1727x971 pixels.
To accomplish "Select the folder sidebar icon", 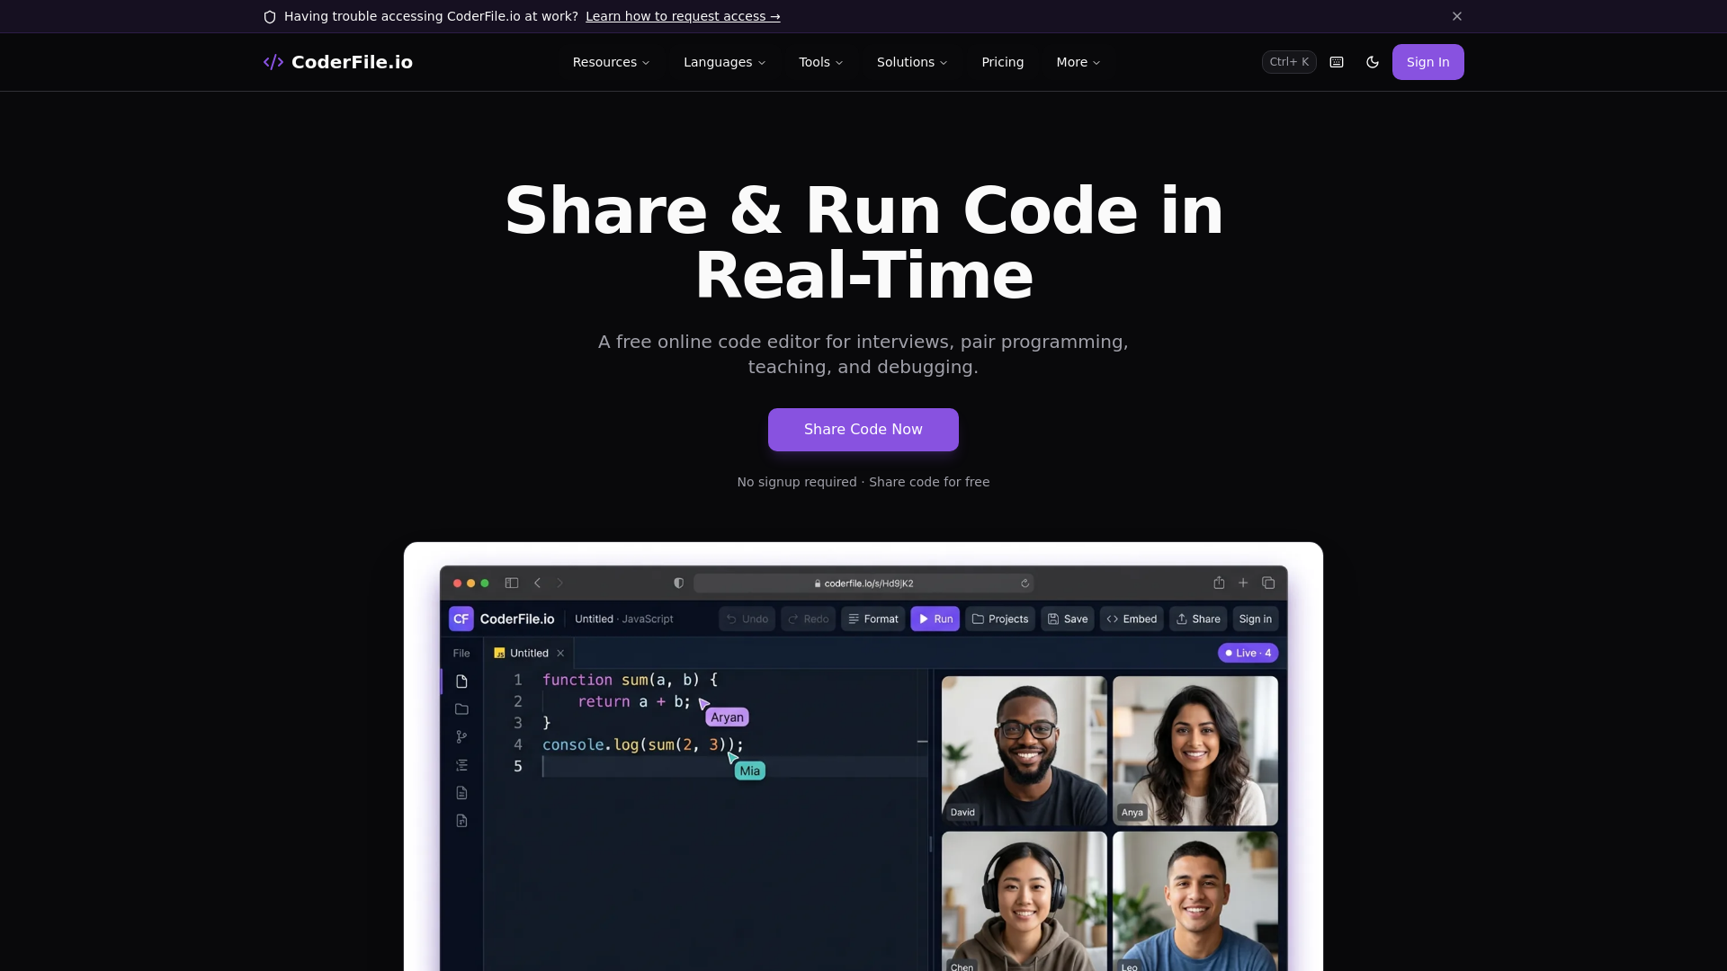I will coord(461,709).
